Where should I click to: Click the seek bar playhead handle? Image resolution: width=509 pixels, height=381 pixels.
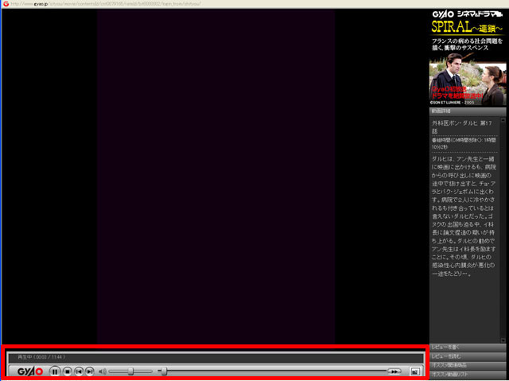point(165,371)
